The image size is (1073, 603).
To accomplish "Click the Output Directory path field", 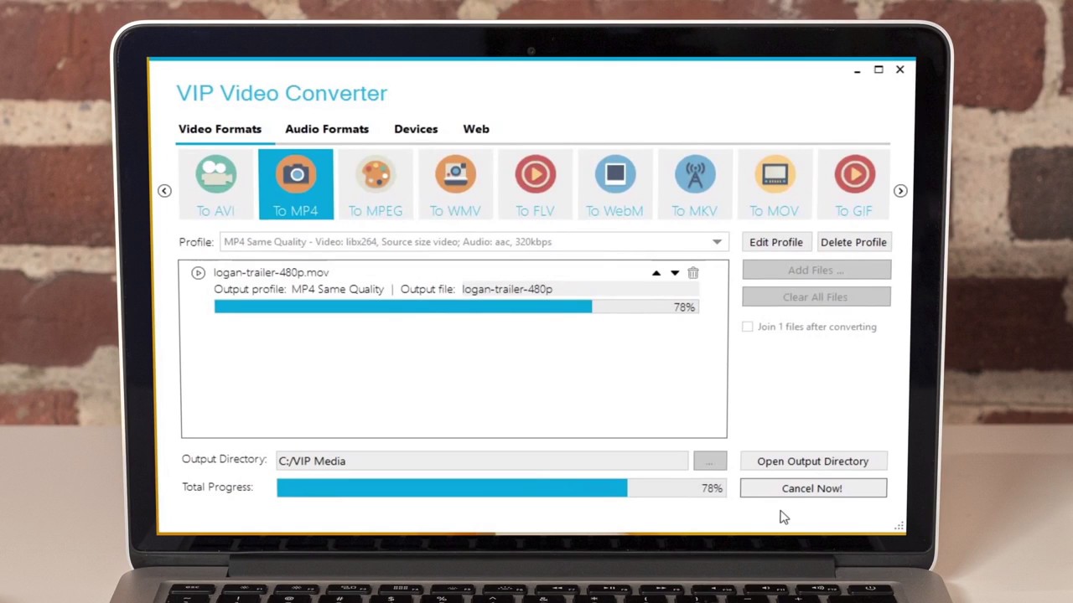I will tap(482, 461).
